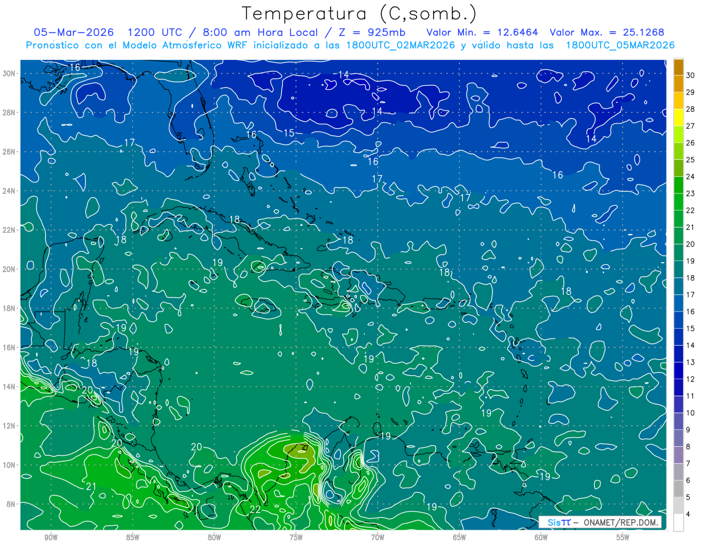This screenshot has width=706, height=545.
Task: Click the 60W longitude axis label
Action: pos(541,537)
